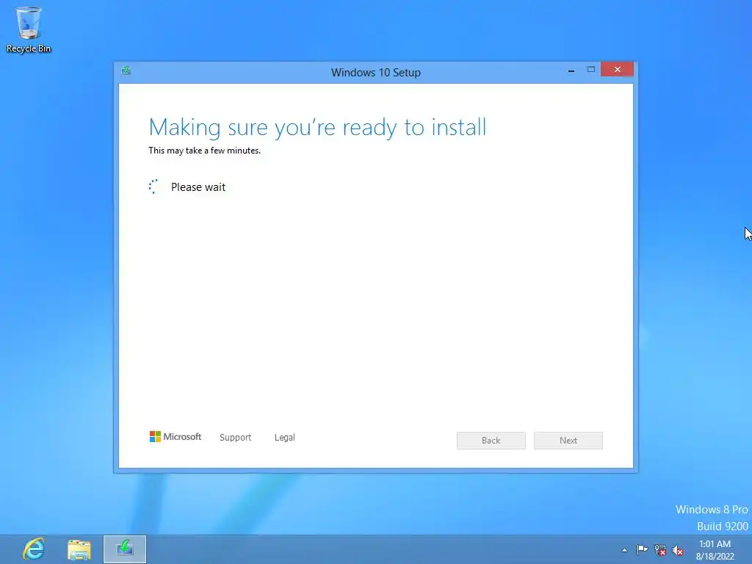752x564 pixels.
Task: Click the muted volume tray icon
Action: click(678, 550)
